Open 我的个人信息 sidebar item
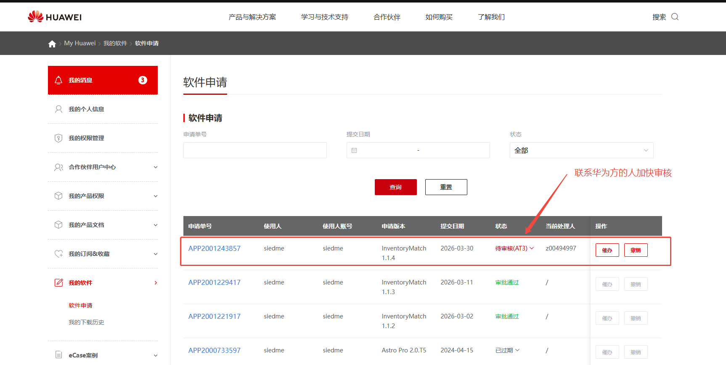The height and width of the screenshot is (365, 726). [103, 109]
